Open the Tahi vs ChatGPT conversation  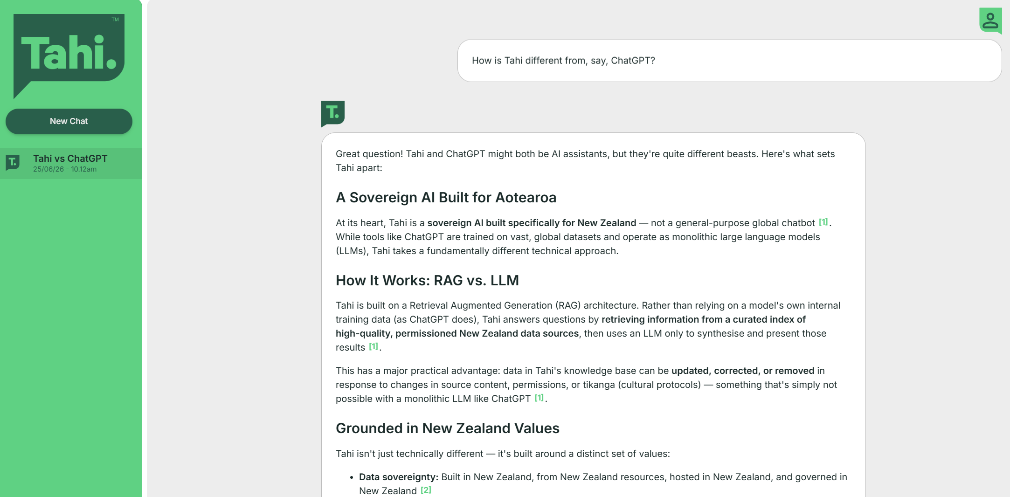tap(71, 164)
